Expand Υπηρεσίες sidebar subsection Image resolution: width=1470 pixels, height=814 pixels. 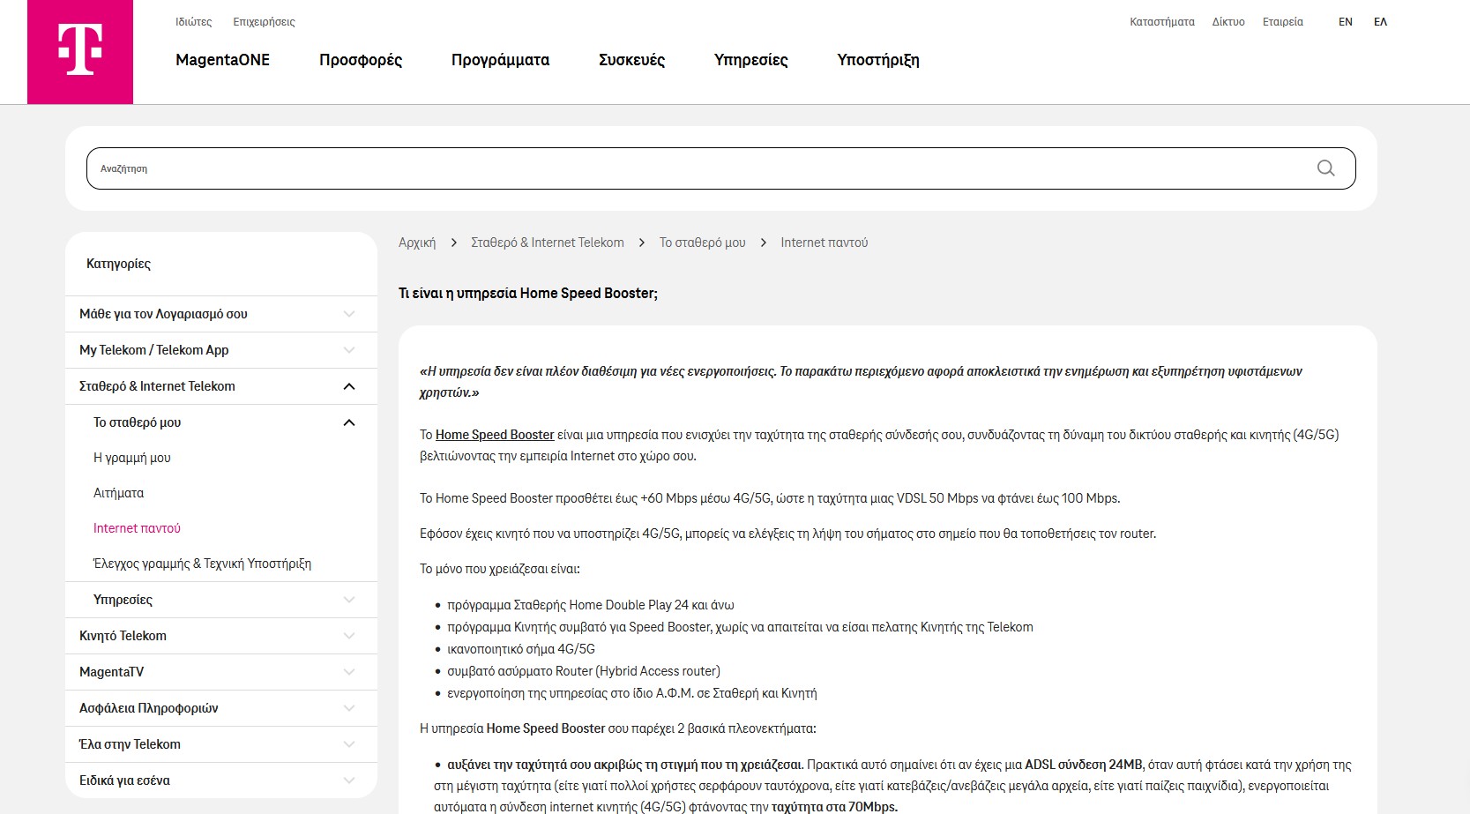pyautogui.click(x=221, y=600)
